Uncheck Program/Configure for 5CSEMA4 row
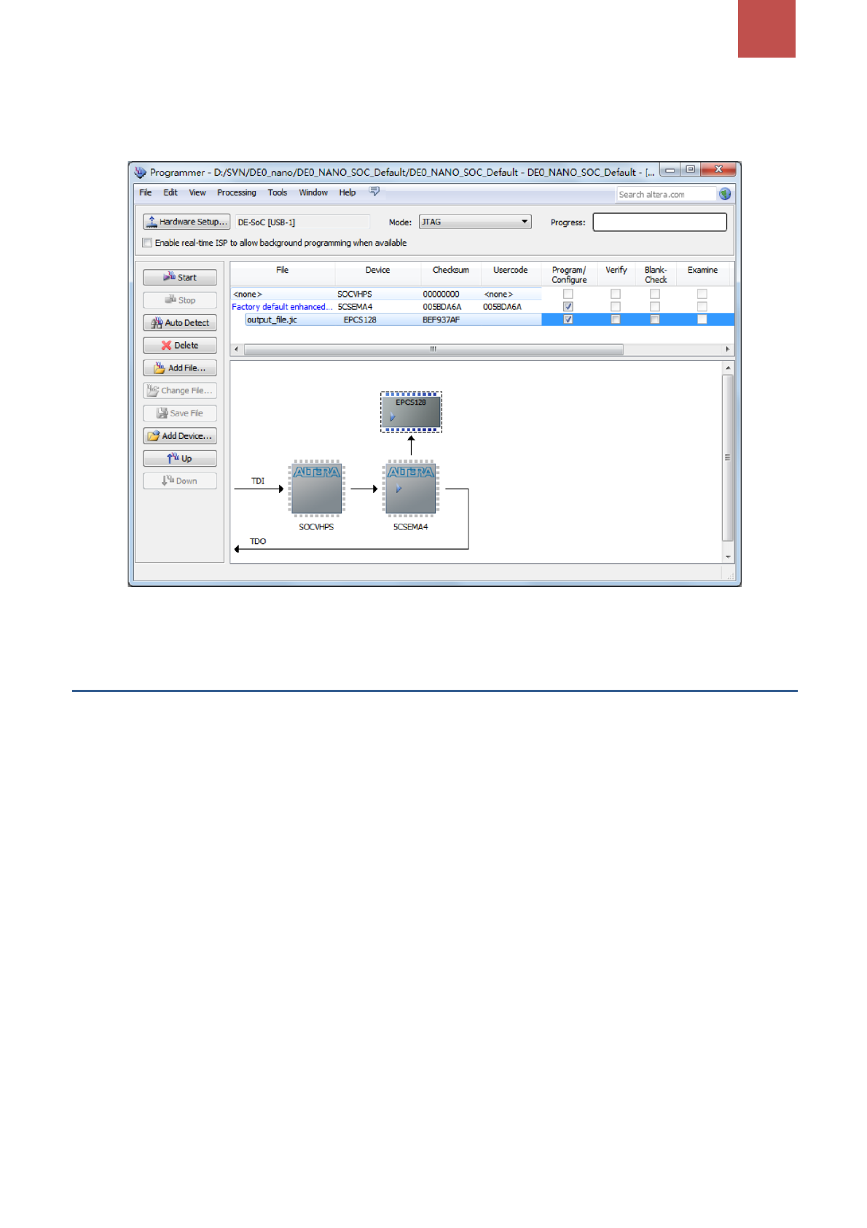The image size is (867, 1228). pyautogui.click(x=568, y=307)
